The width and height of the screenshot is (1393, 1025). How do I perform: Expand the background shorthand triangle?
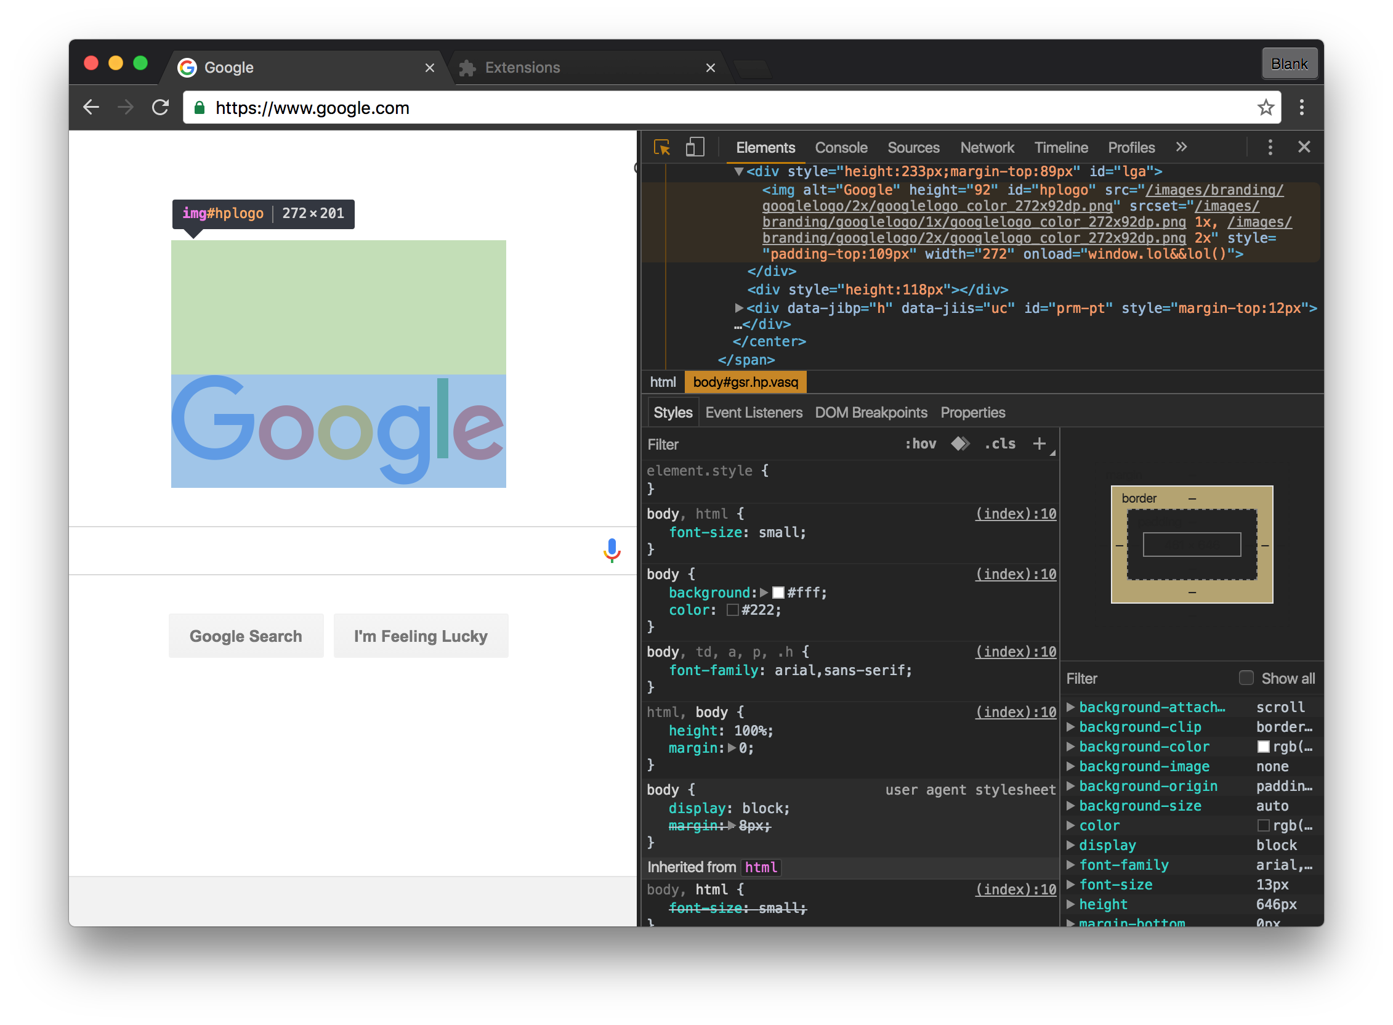click(x=764, y=593)
